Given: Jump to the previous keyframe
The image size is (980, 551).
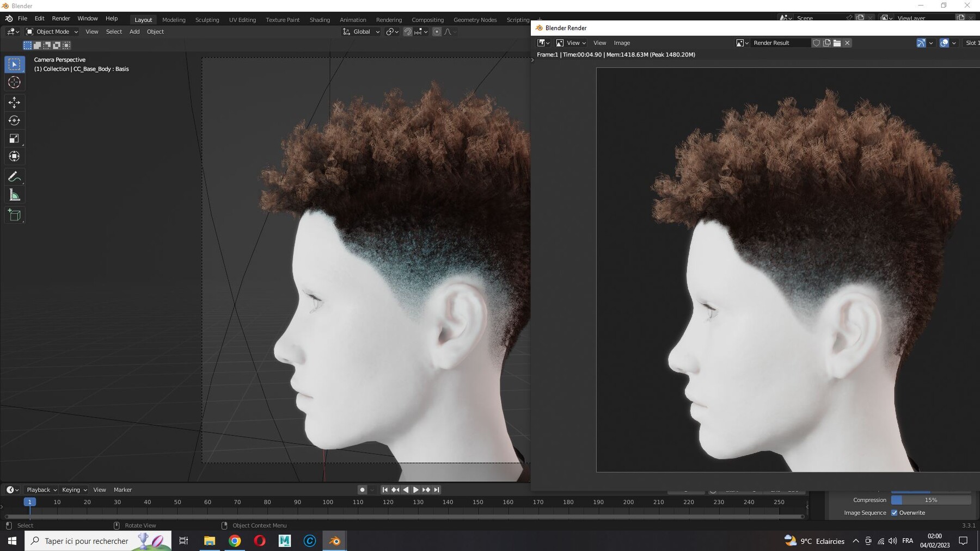Looking at the screenshot, I should tap(395, 490).
